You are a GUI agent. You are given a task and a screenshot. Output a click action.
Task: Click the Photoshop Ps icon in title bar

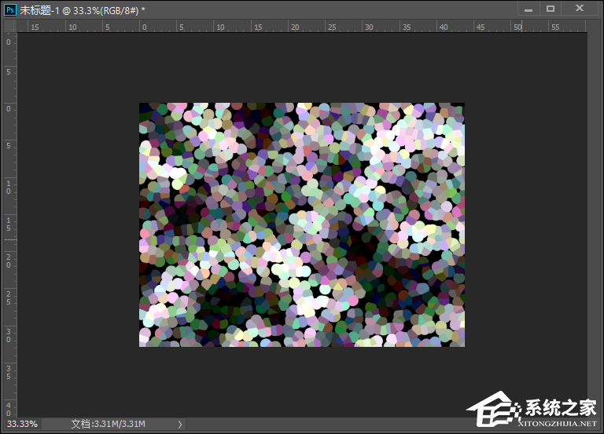point(10,10)
